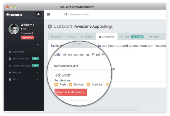
Task: Click the search magnifier icon
Action: [x=66, y=14]
